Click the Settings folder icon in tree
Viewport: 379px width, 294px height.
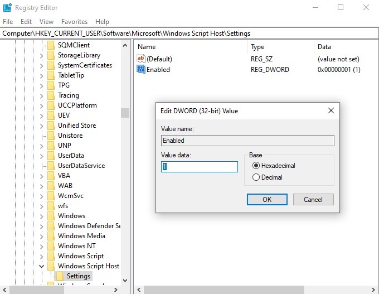(60, 276)
